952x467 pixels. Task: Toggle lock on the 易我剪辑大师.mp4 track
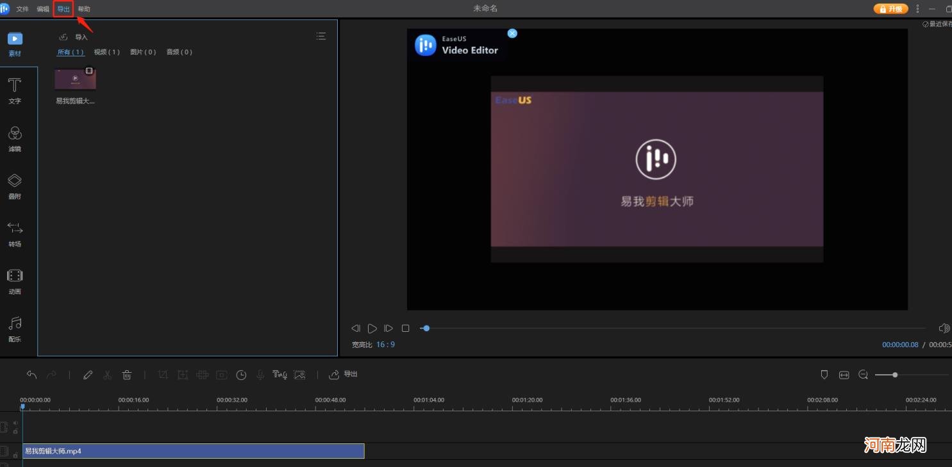pyautogui.click(x=15, y=455)
